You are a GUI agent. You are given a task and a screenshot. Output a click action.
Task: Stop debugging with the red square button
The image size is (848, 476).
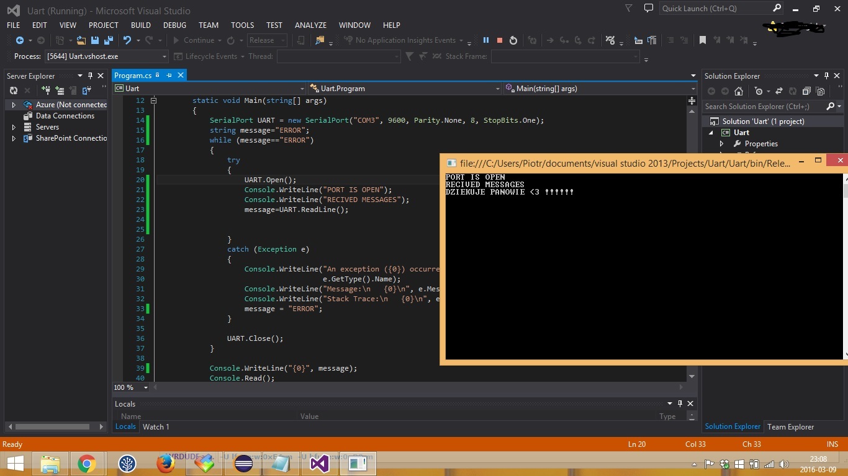pyautogui.click(x=499, y=40)
